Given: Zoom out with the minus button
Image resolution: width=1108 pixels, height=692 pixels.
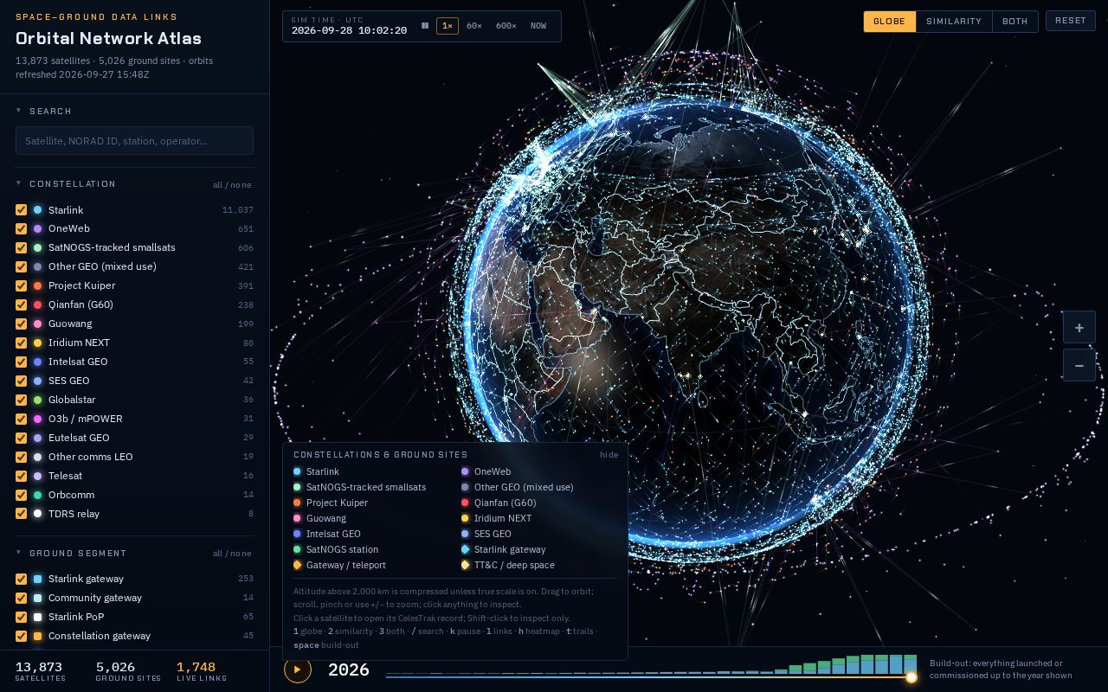Looking at the screenshot, I should [1079, 365].
